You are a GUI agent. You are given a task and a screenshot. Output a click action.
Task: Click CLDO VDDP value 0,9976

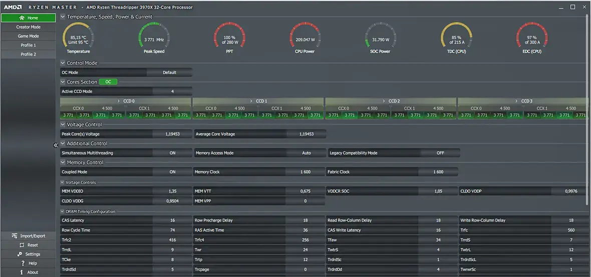coord(571,191)
